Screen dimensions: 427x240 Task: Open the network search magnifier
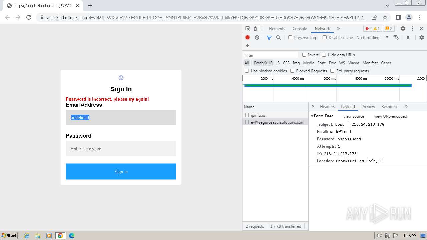click(x=278, y=37)
